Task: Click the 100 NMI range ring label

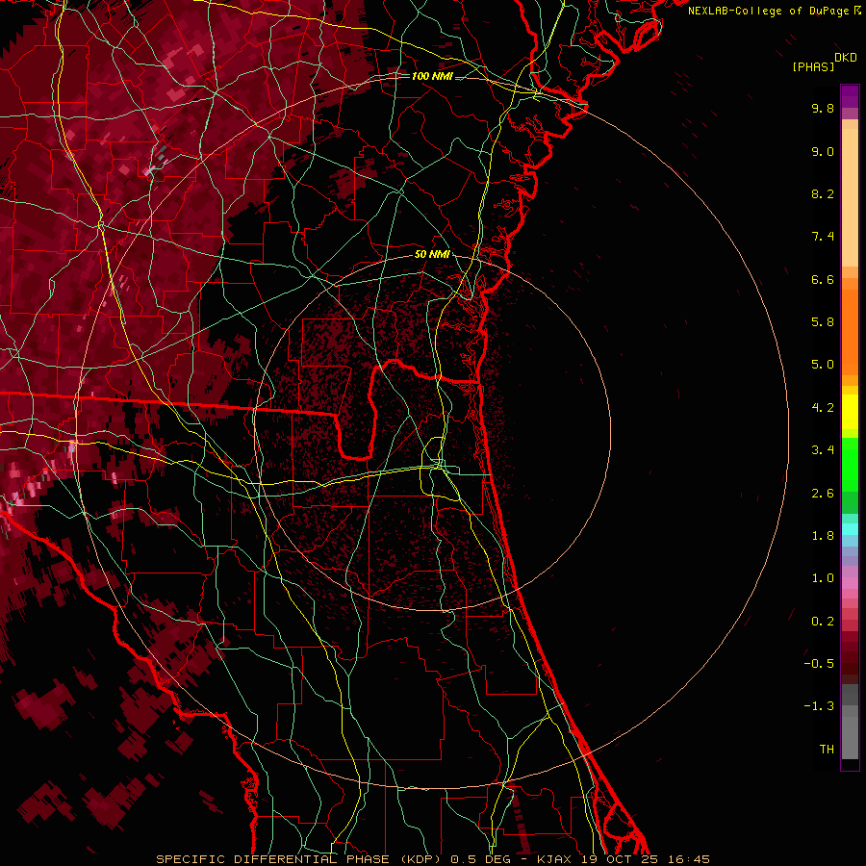Action: coord(432,76)
